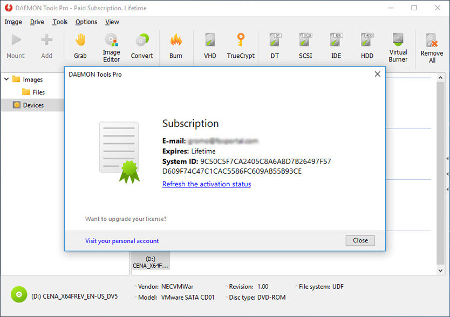Maximize the DAEMON Tools Pro window
This screenshot has height=317, width=450.
coord(414,8)
